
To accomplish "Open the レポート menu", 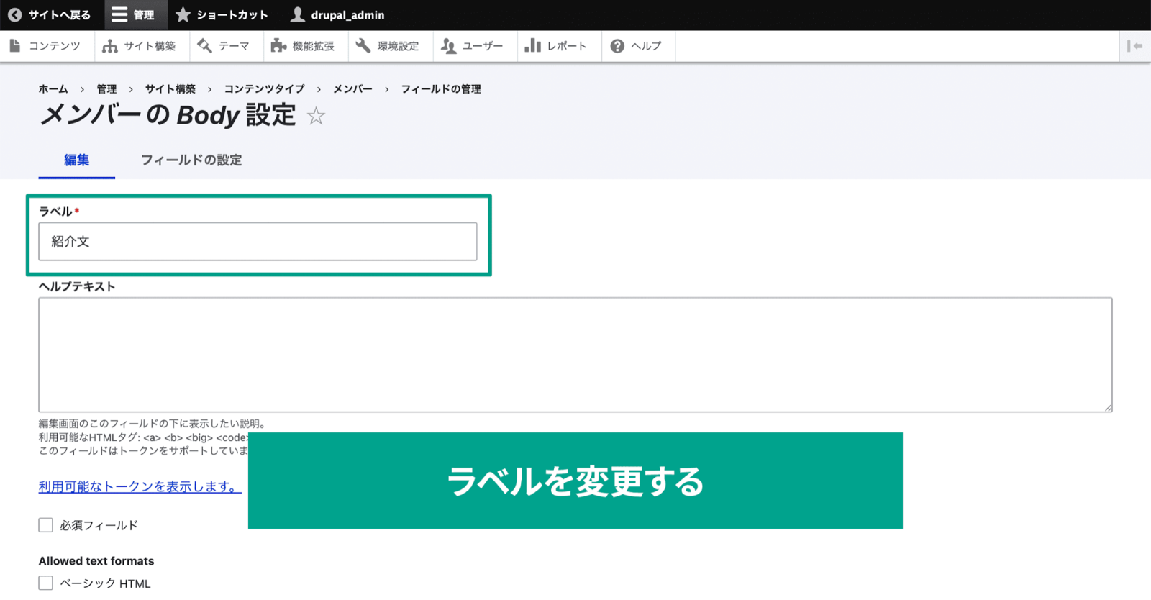I will click(556, 46).
